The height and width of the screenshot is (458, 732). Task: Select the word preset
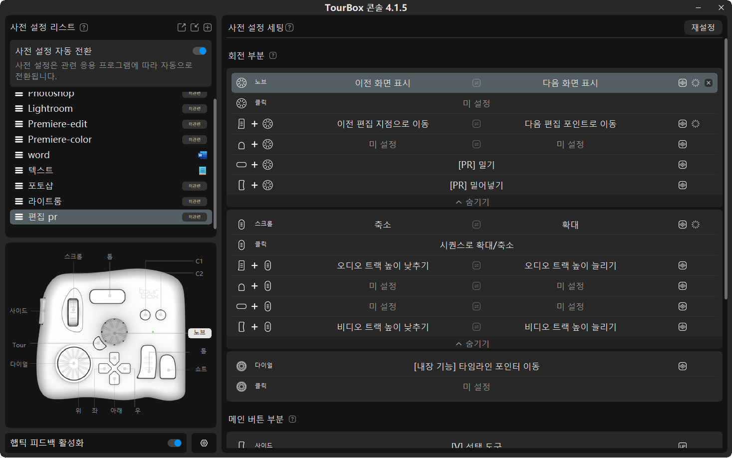pyautogui.click(x=111, y=155)
